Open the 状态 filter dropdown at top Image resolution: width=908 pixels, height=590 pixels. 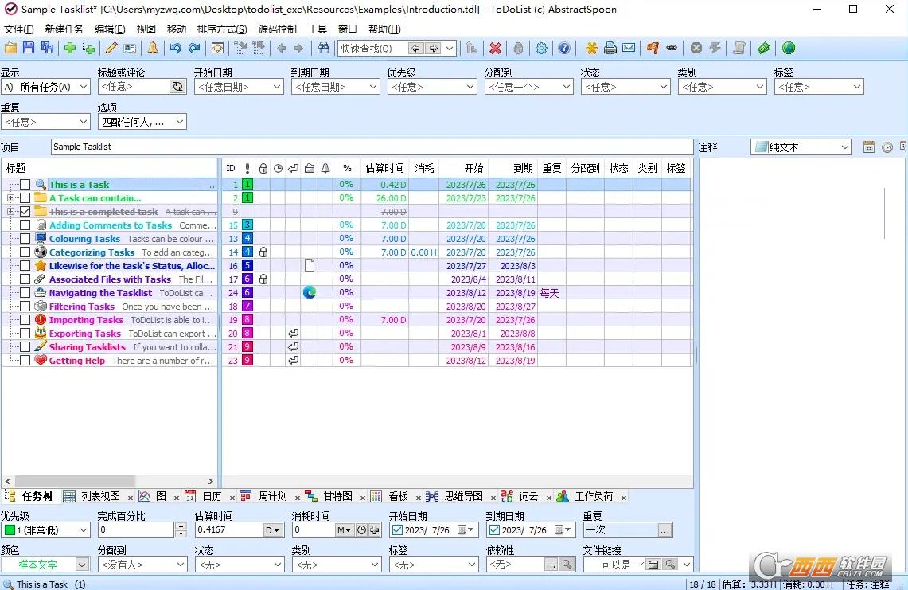[625, 87]
